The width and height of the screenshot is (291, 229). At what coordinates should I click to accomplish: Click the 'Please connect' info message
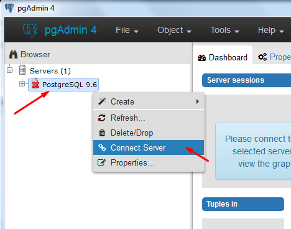(x=253, y=151)
